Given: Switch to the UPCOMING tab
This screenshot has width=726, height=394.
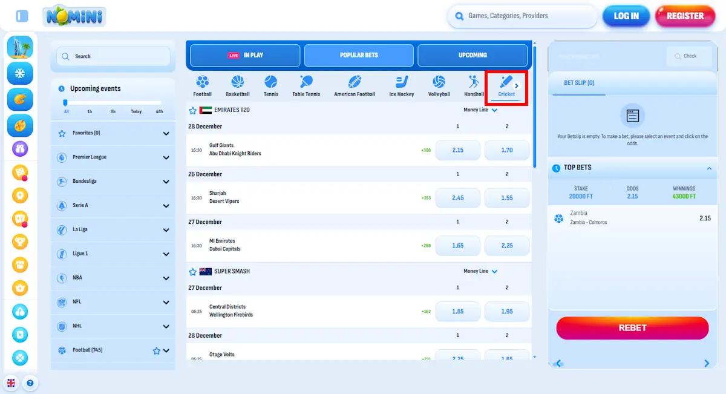Looking at the screenshot, I should tap(473, 55).
